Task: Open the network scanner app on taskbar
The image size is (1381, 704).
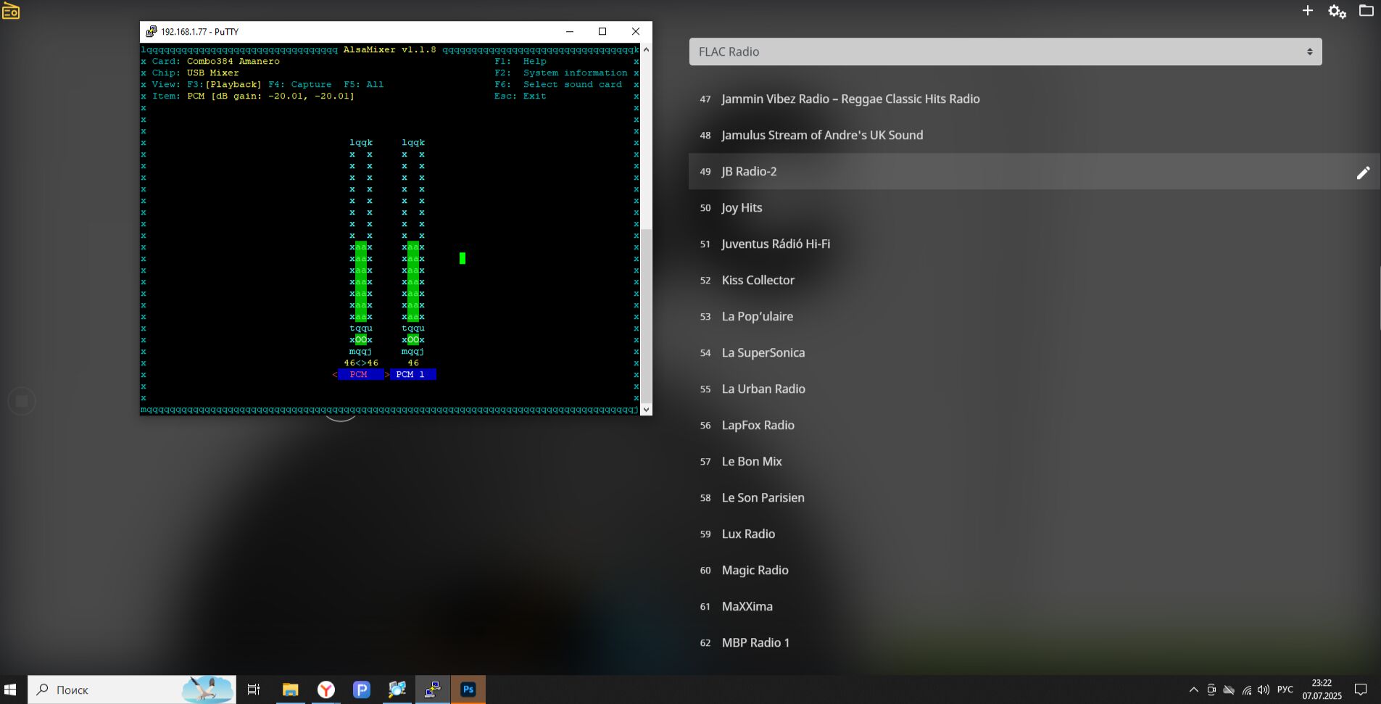Action: point(397,689)
